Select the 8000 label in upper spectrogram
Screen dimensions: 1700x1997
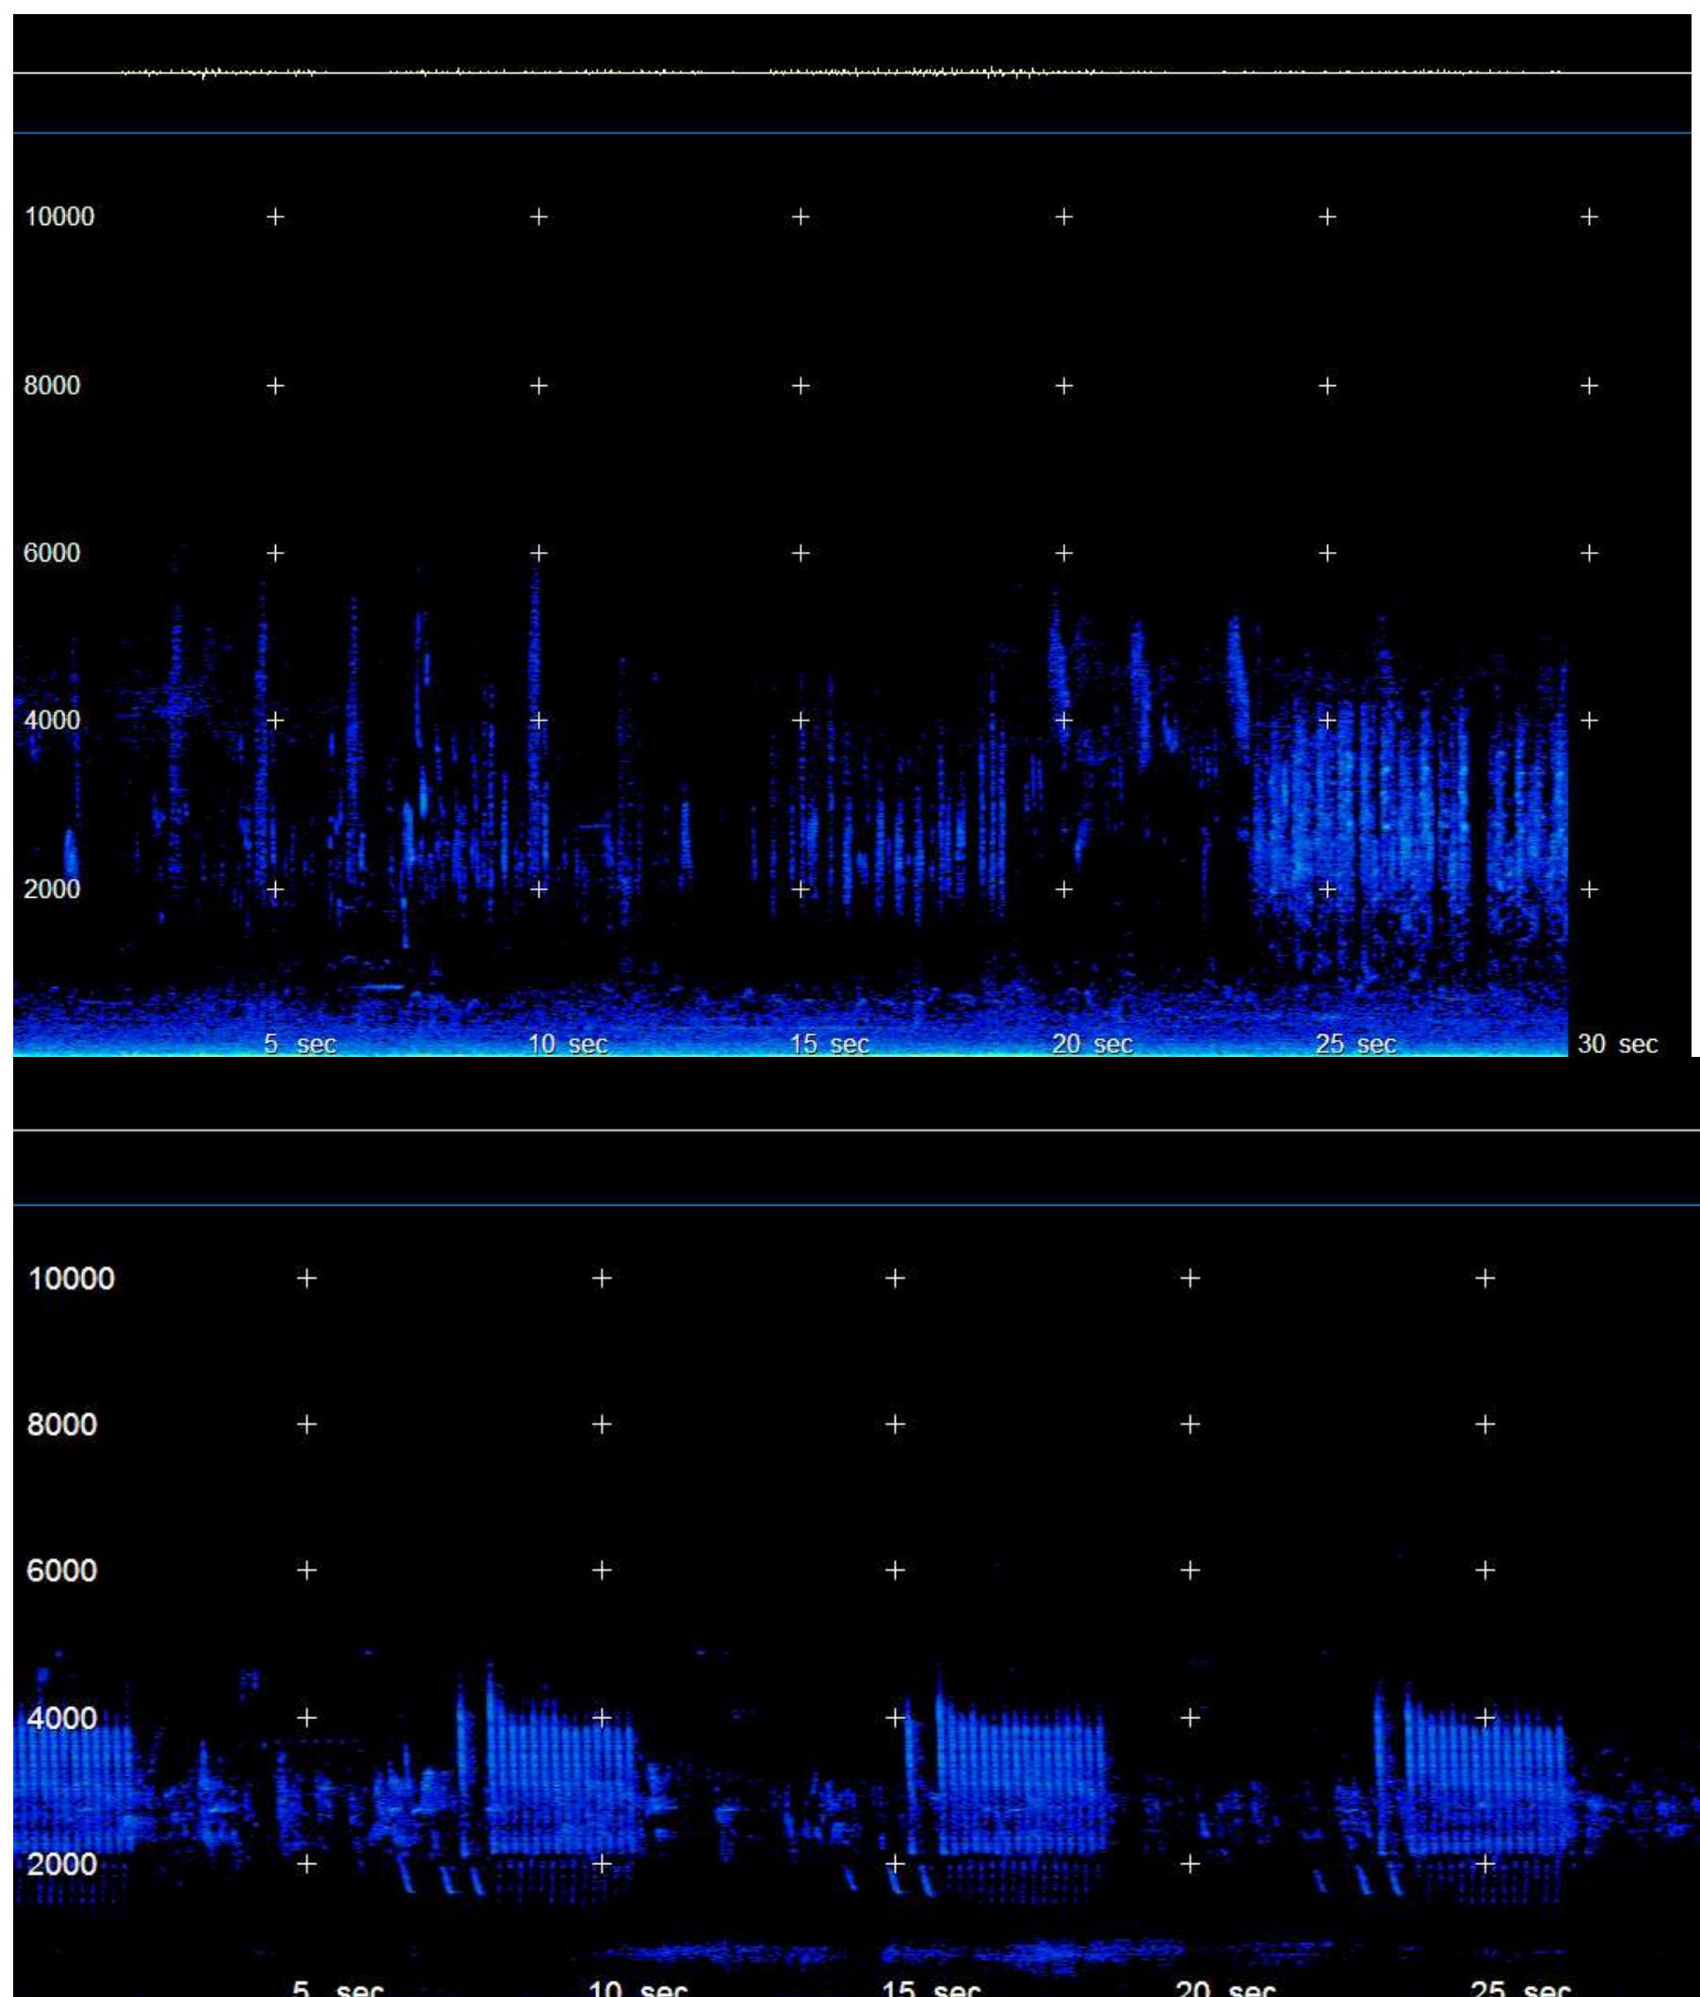coord(52,385)
